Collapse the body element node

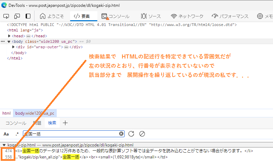coord(9,41)
